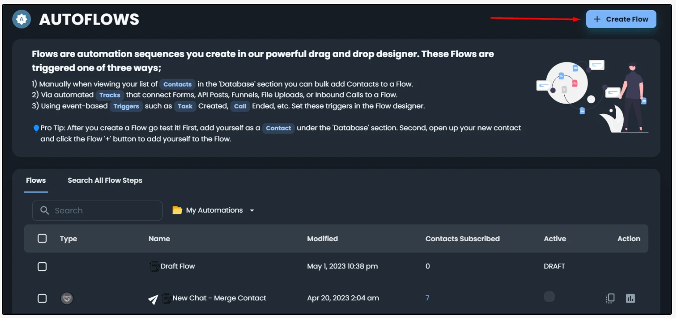676x318 pixels.
Task: Check the select-all checkbox in table header
Action: tap(42, 238)
